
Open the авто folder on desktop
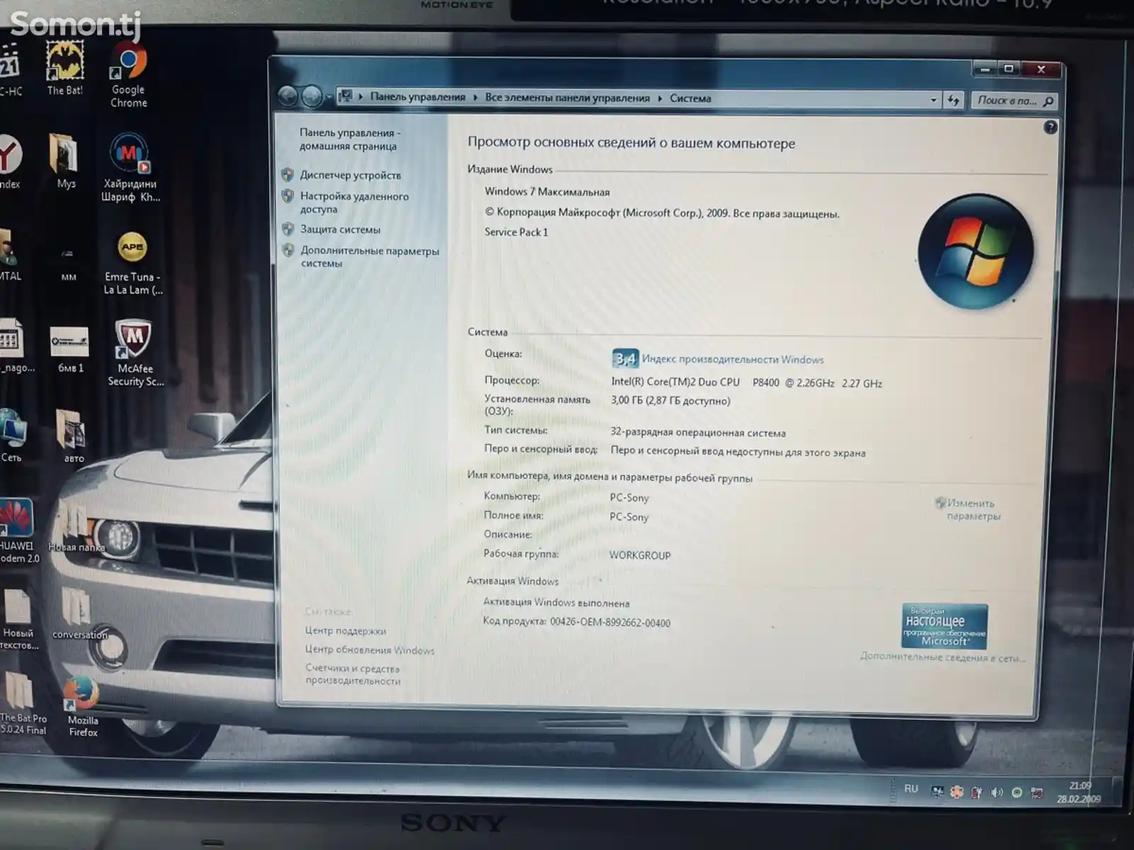tap(73, 436)
